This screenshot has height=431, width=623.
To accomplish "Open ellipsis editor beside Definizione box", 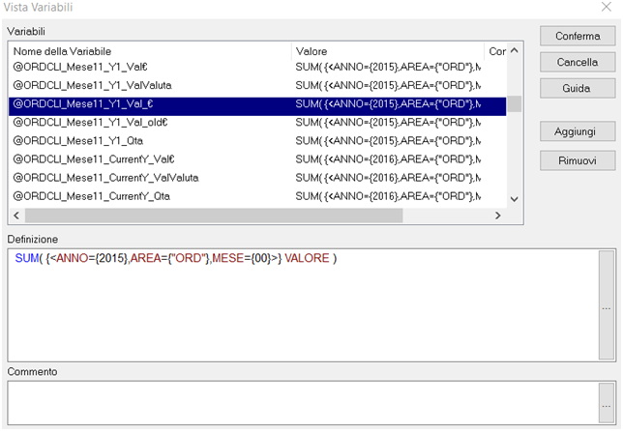I will 607,305.
